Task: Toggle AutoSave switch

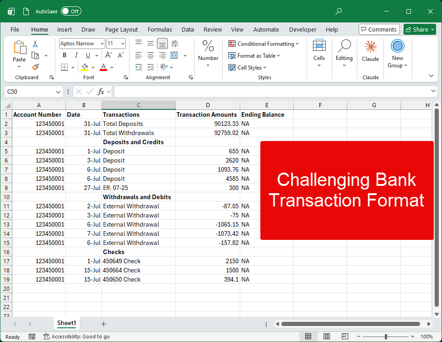Action: tap(71, 11)
